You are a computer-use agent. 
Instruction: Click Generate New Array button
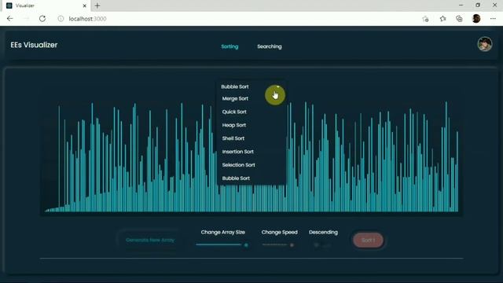point(150,240)
